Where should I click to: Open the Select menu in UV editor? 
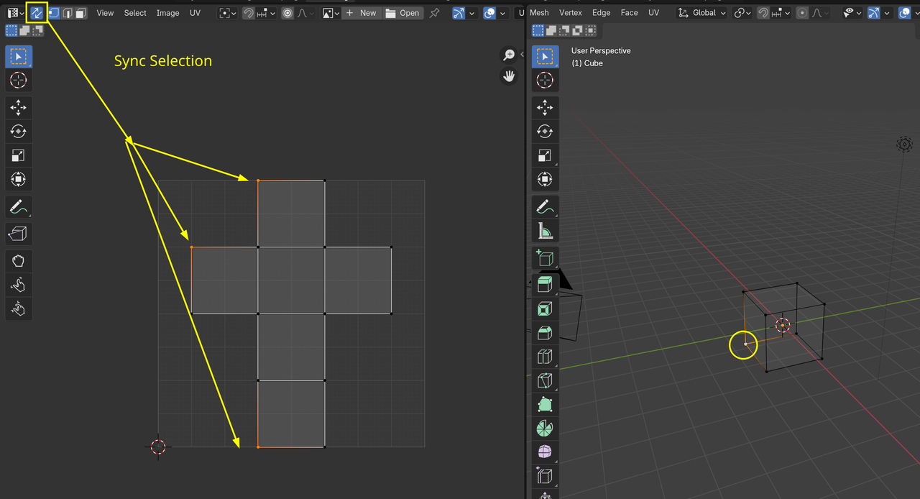pos(135,13)
